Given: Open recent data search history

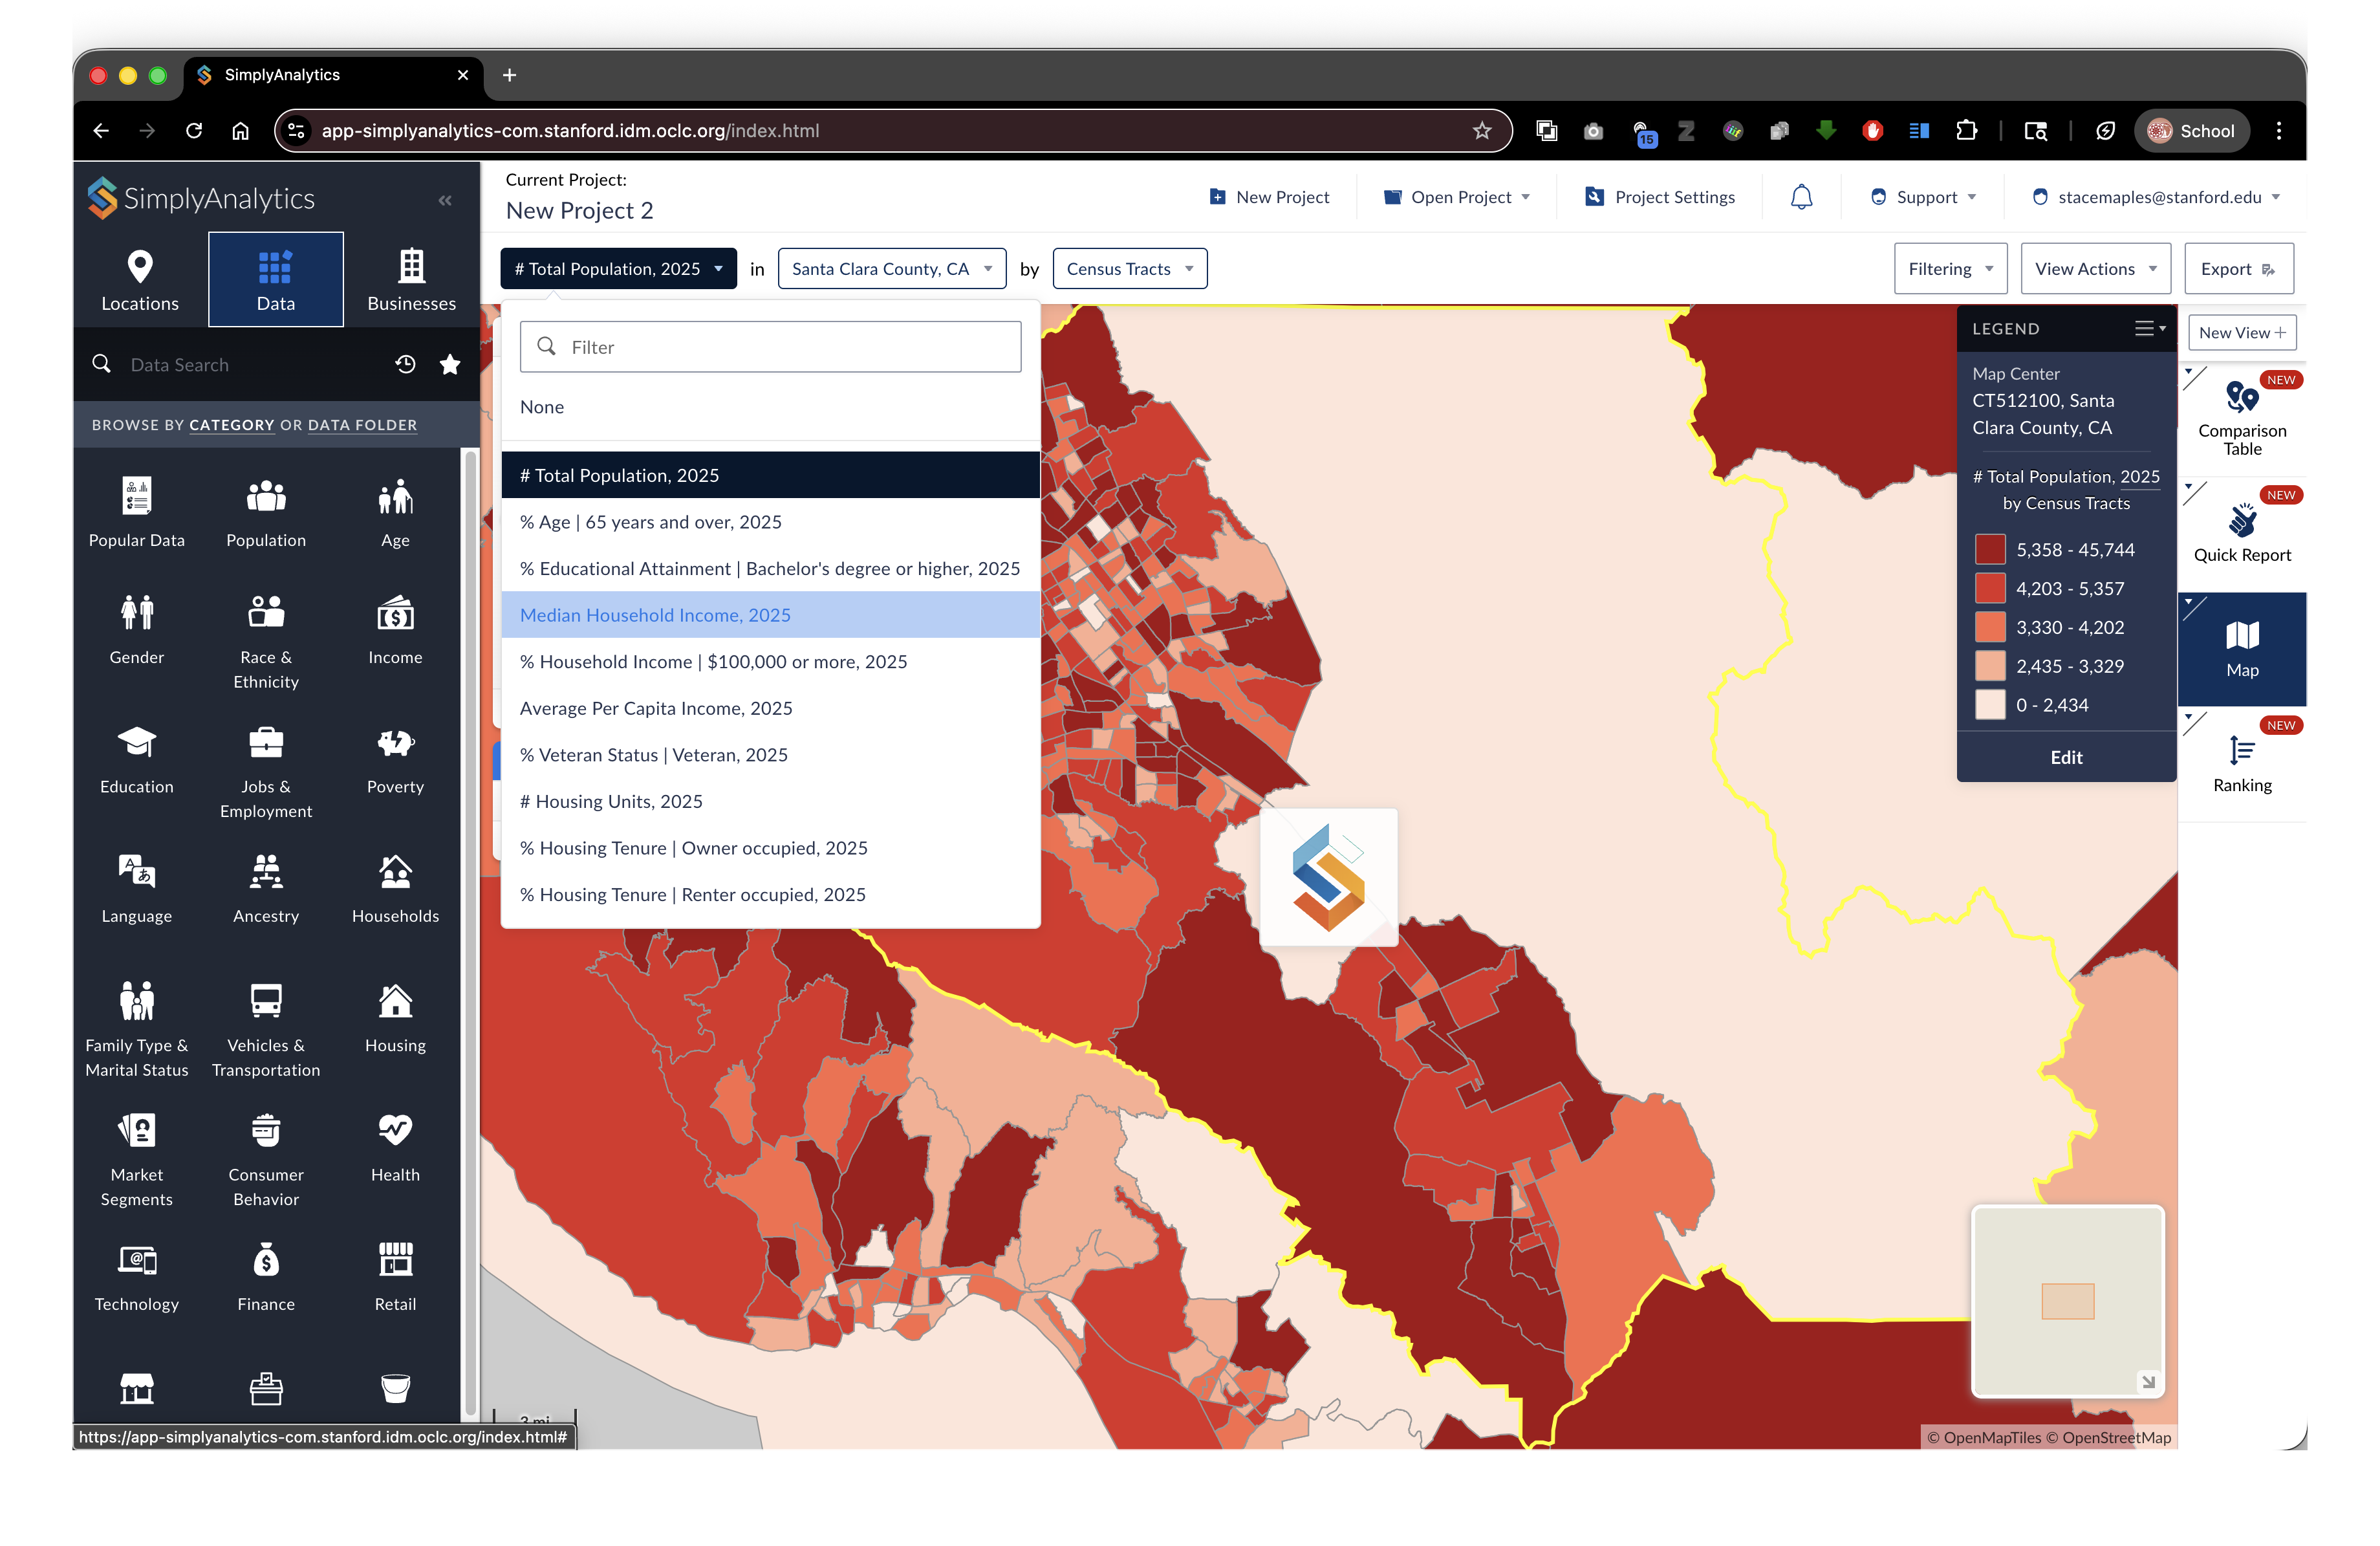Looking at the screenshot, I should (405, 365).
